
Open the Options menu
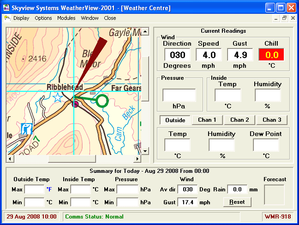pyautogui.click(x=43, y=18)
